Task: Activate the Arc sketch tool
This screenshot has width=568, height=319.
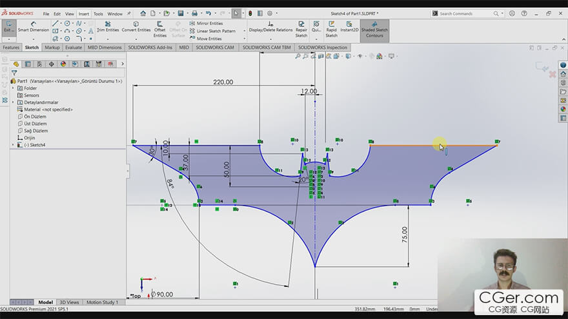Action: point(67,31)
